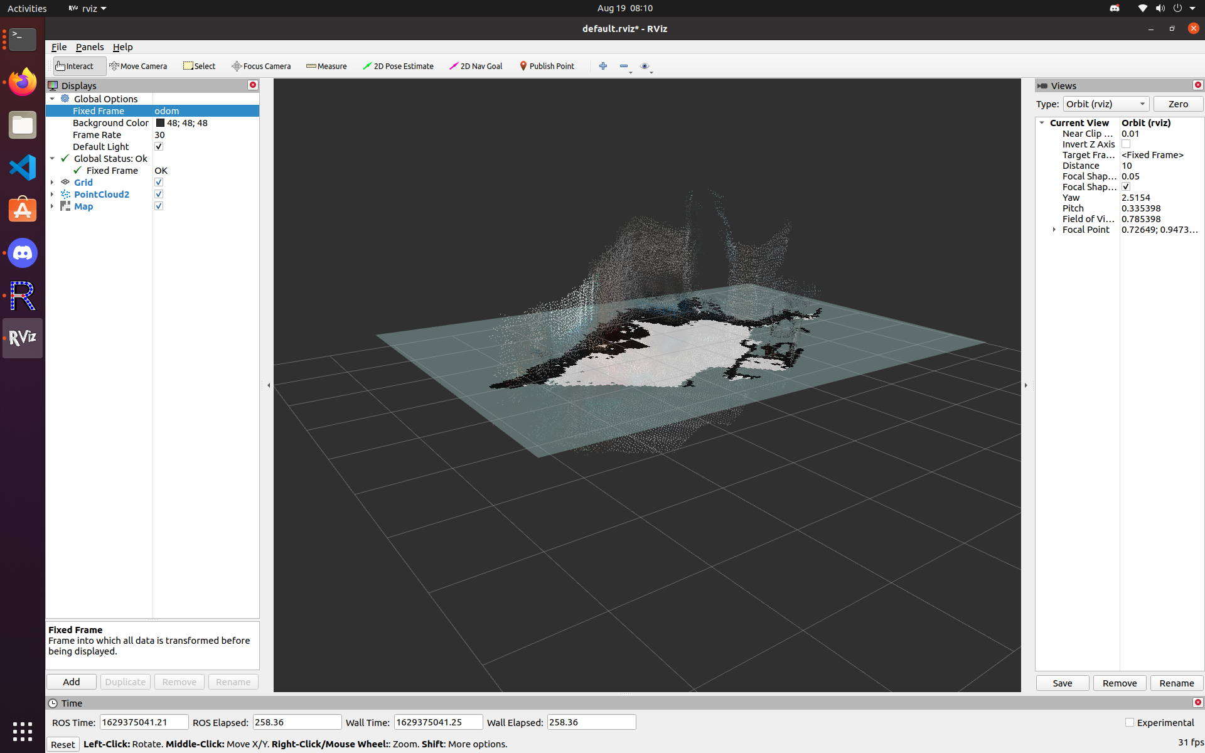Screen dimensions: 1205x753
Task: Click the Background Color swatch
Action: click(x=160, y=123)
